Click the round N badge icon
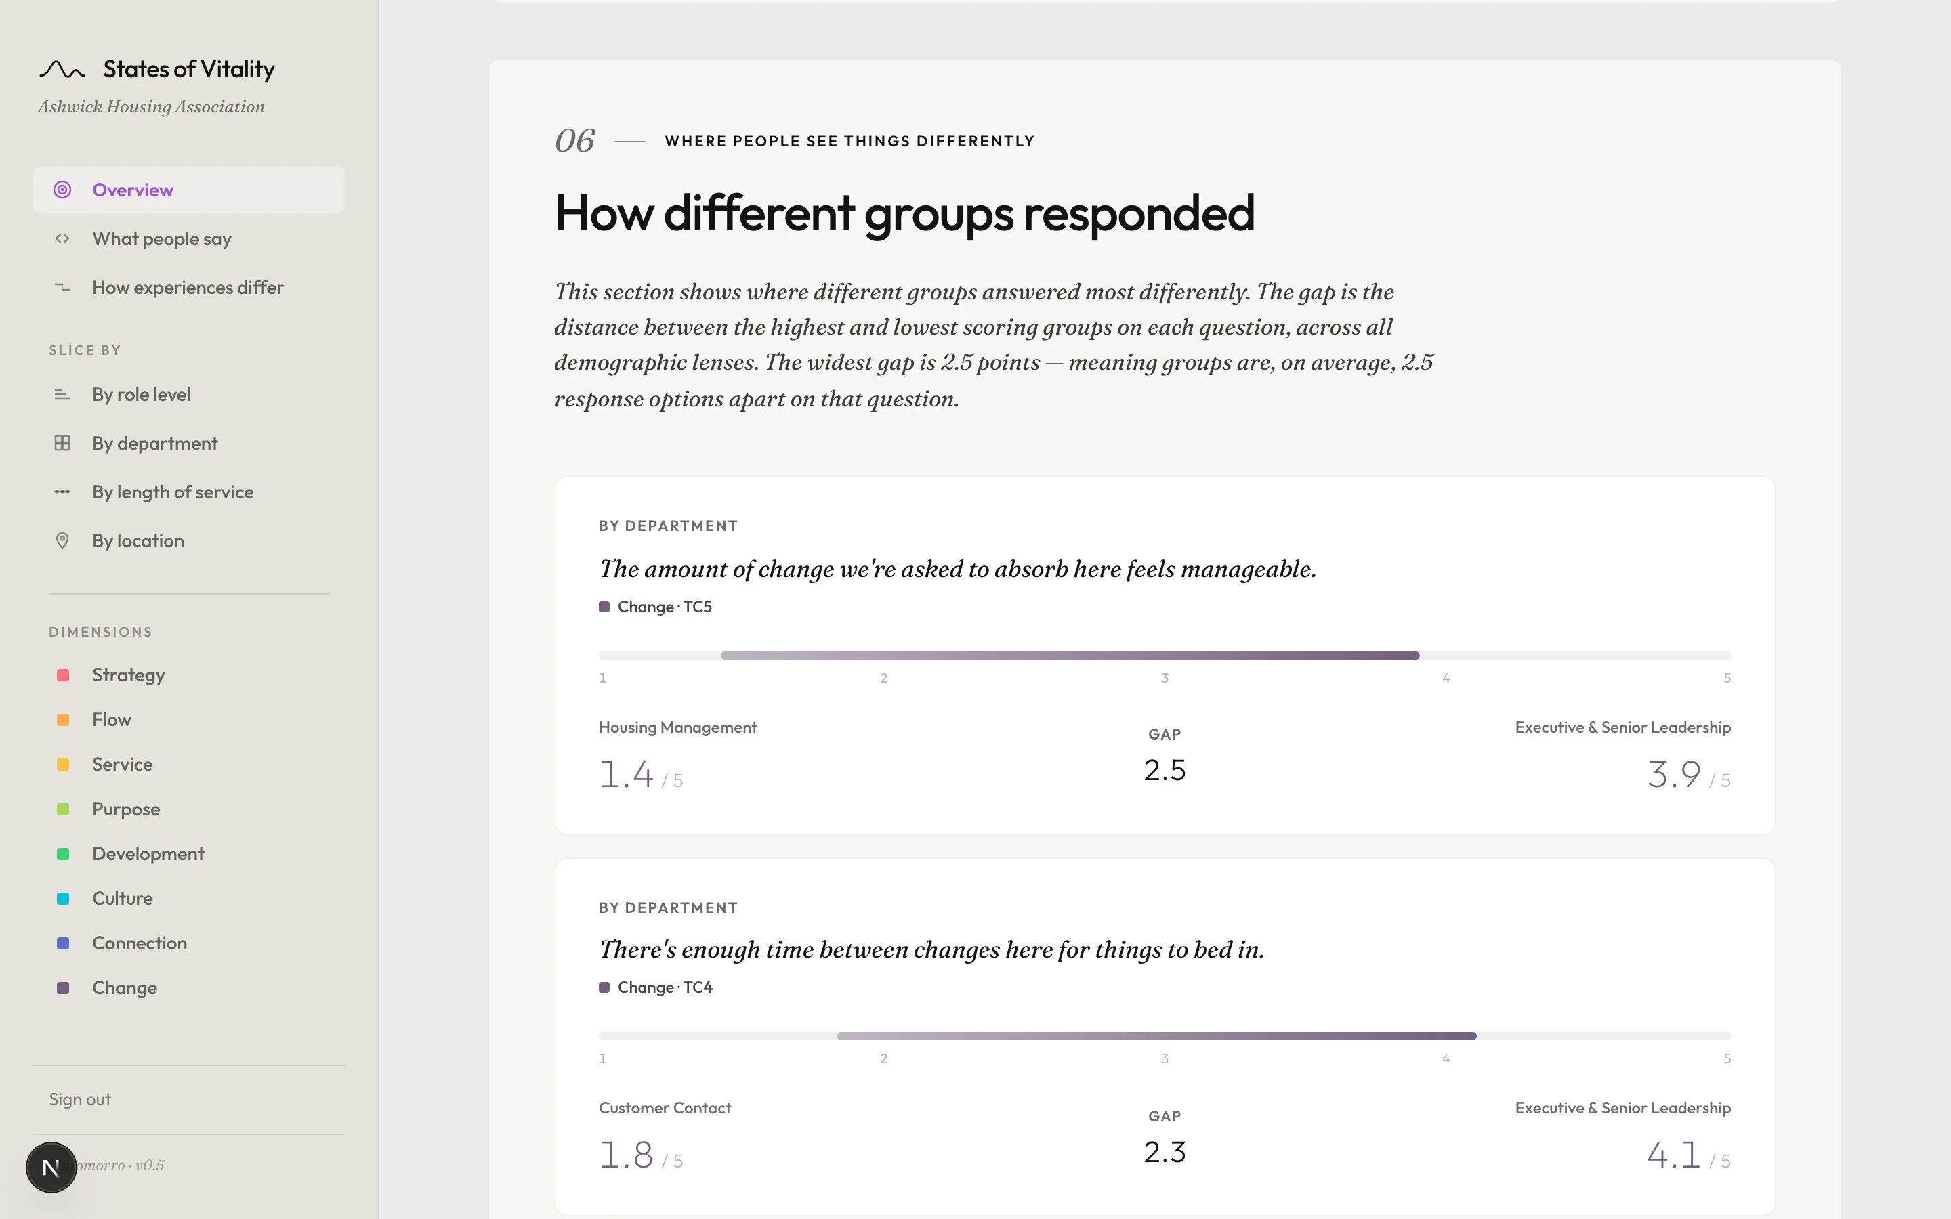 pos(51,1167)
